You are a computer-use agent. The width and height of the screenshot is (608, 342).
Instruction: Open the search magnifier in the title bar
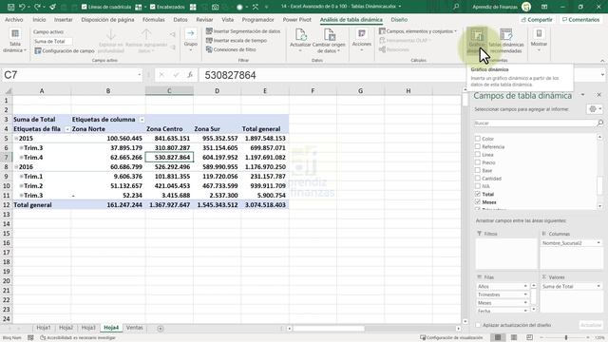[x=456, y=7]
